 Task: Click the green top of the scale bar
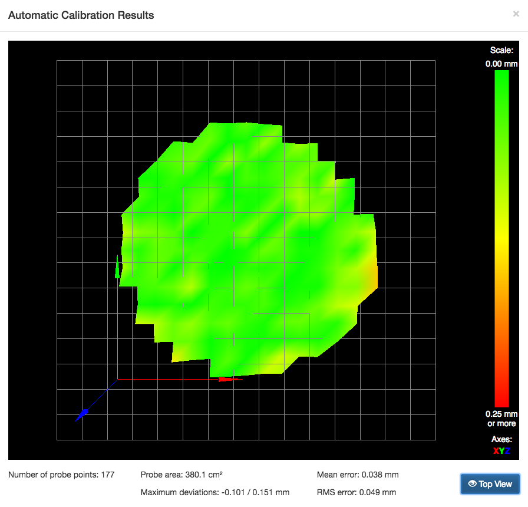pos(501,80)
